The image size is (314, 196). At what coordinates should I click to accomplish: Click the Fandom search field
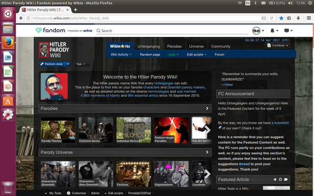tap(172, 30)
